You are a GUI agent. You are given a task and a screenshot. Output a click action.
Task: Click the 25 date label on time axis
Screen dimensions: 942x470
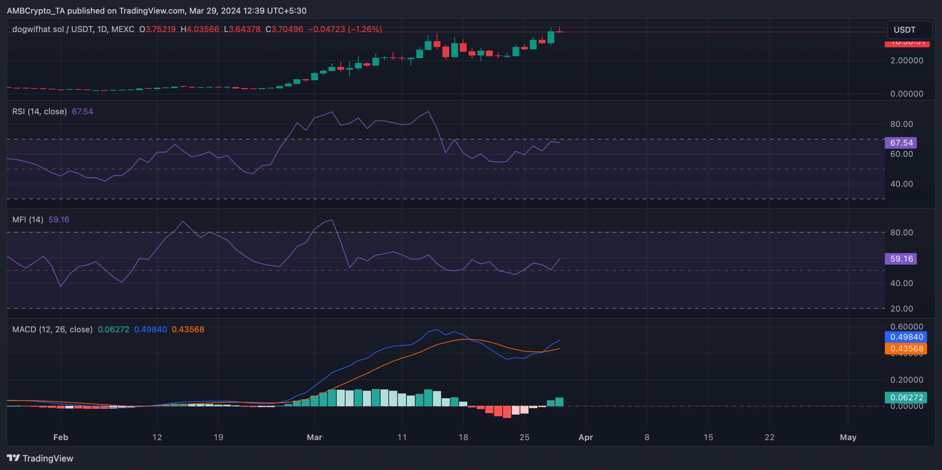(525, 437)
